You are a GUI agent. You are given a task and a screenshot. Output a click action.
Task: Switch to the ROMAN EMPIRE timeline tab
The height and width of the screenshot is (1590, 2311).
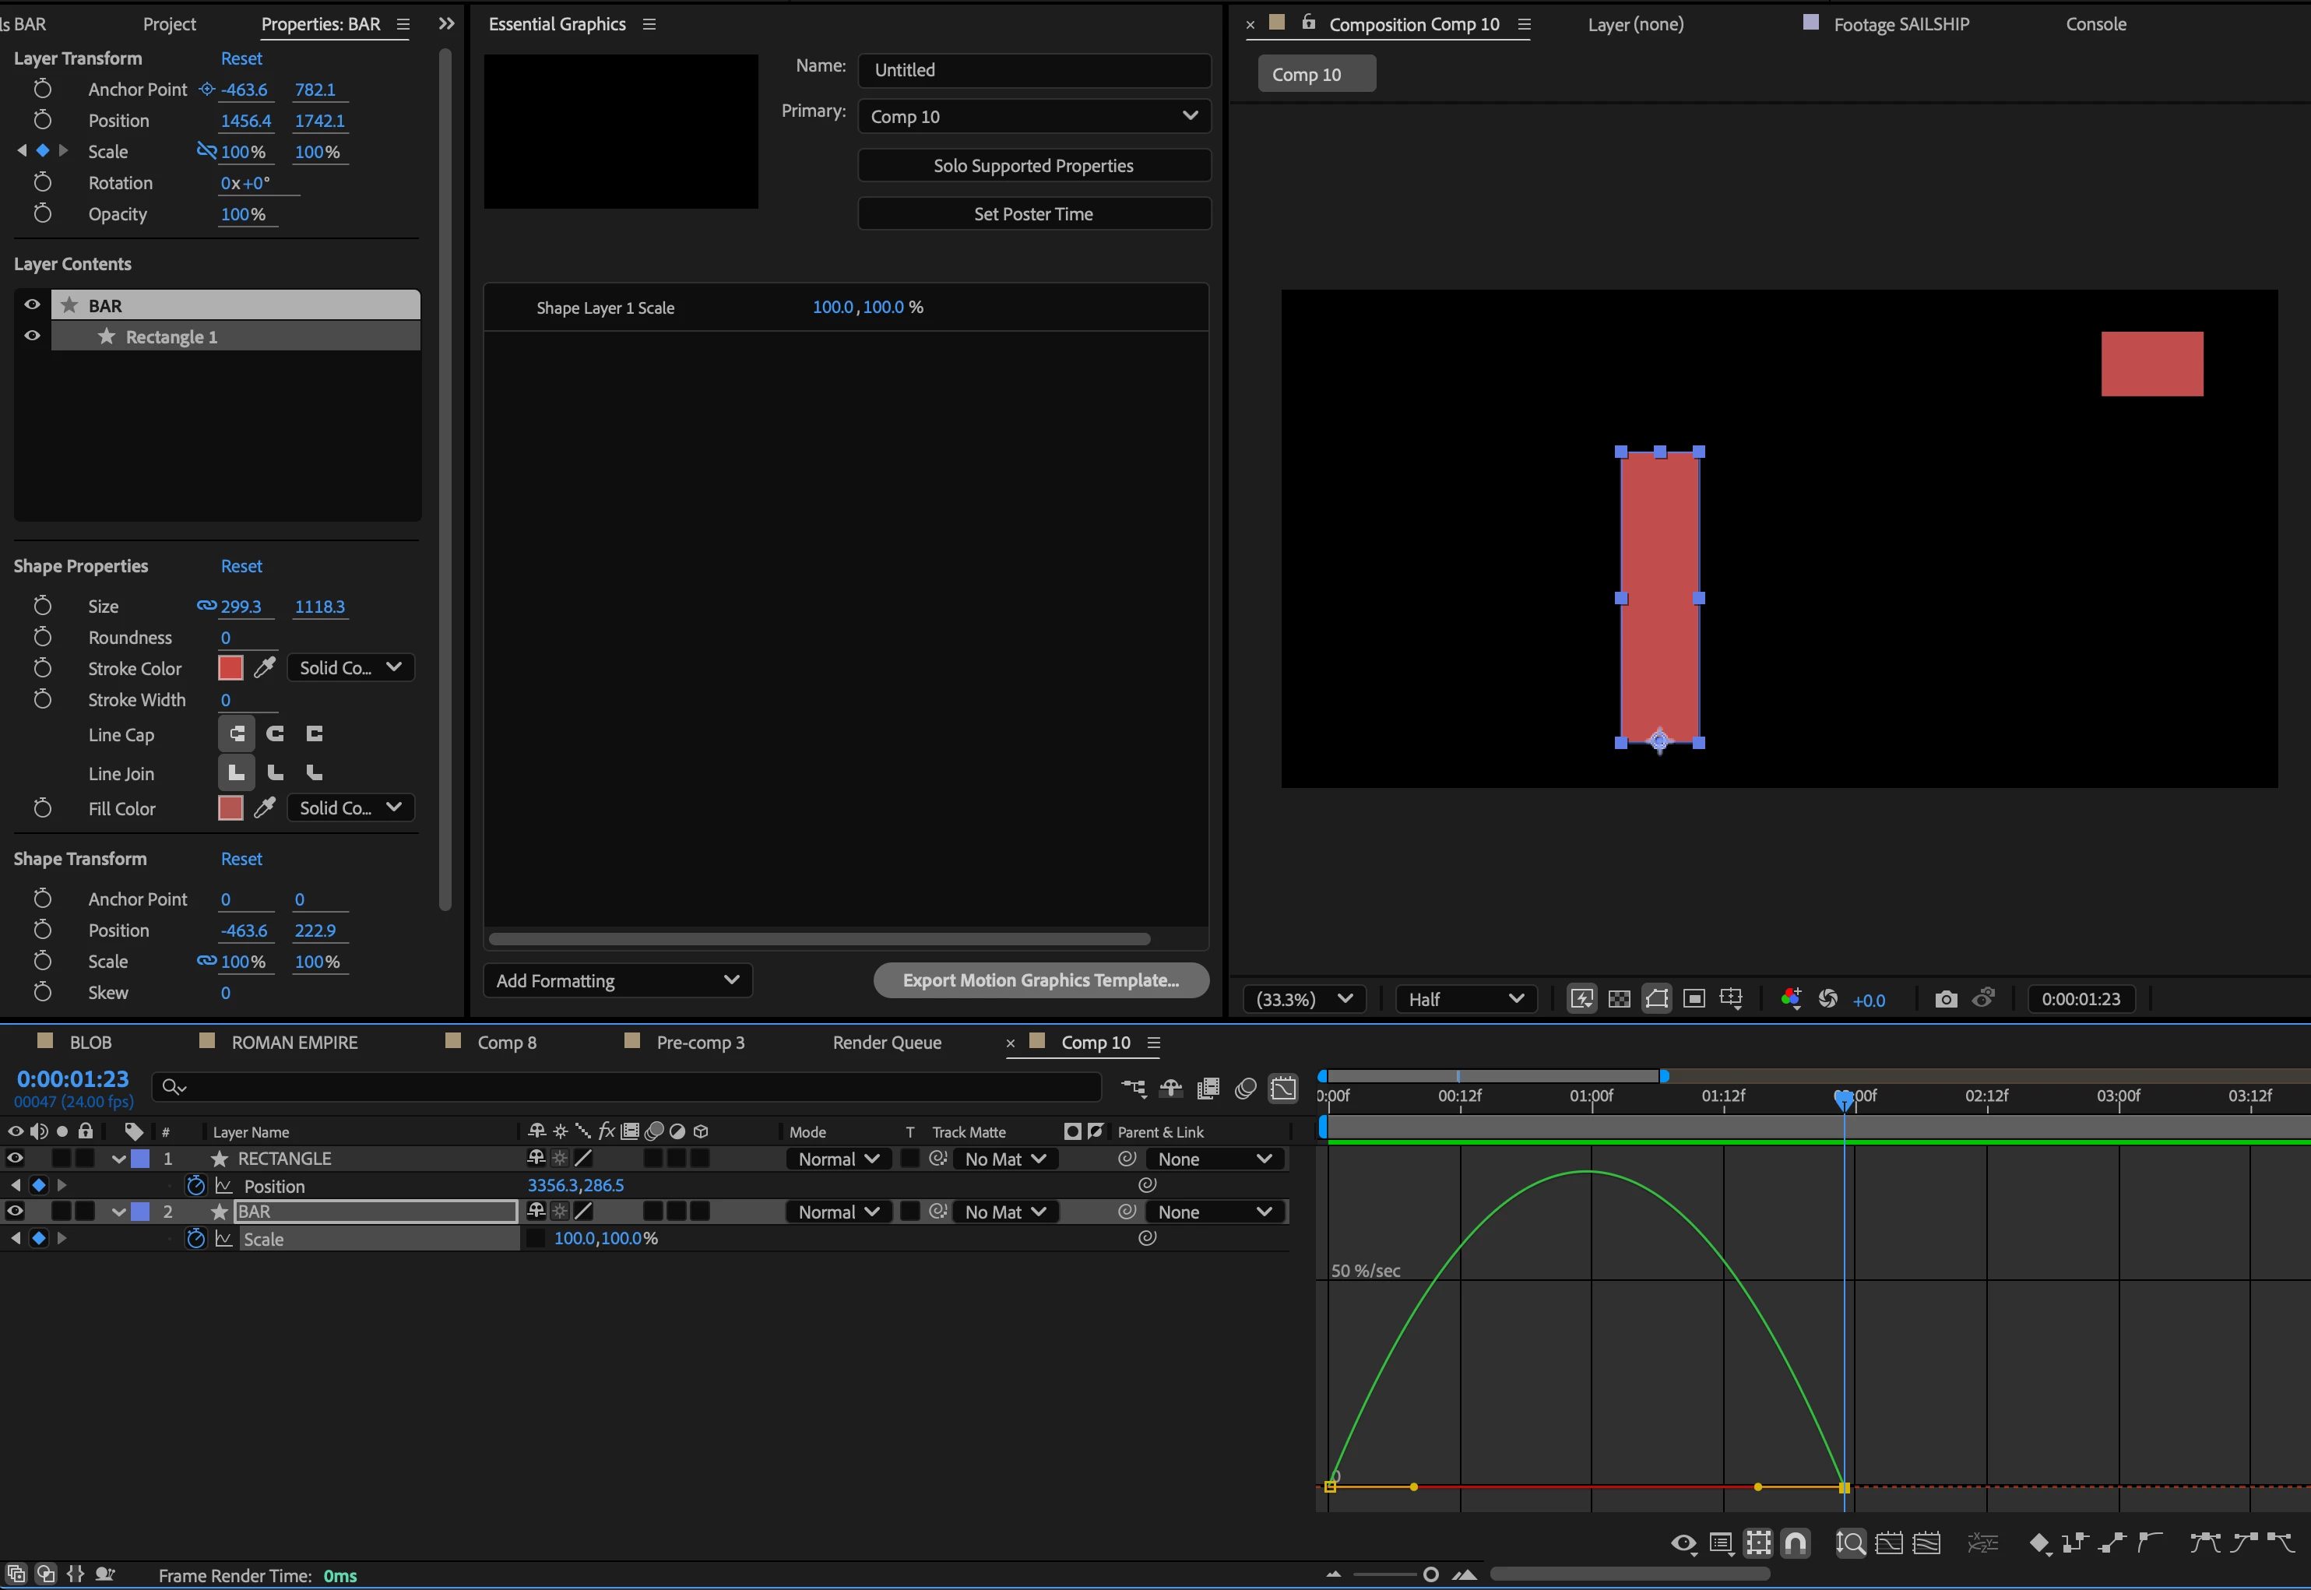pyautogui.click(x=294, y=1042)
